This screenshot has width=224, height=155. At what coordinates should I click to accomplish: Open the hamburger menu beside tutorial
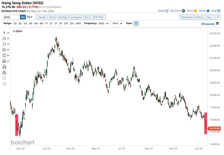217,23
